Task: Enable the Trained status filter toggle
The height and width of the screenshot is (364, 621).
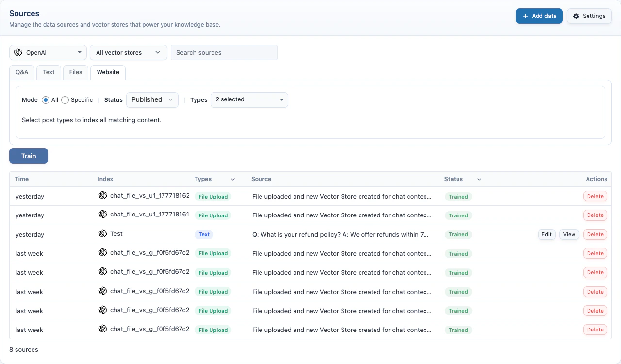Action: click(458, 197)
